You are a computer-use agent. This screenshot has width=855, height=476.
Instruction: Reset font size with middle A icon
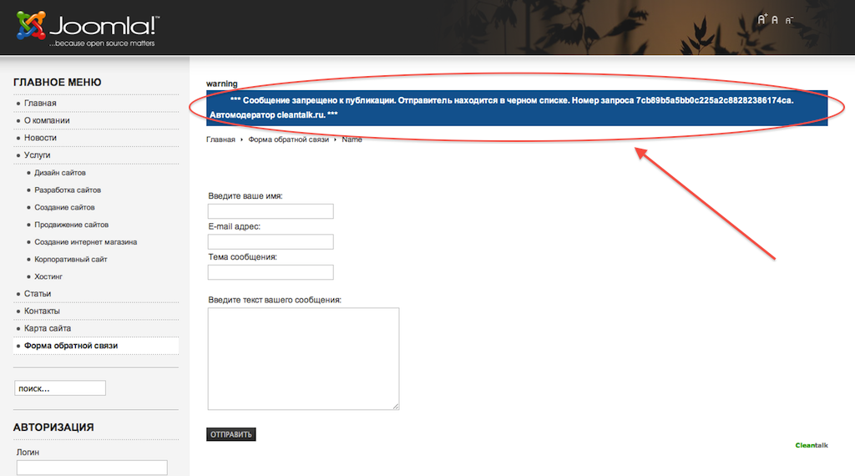point(775,20)
